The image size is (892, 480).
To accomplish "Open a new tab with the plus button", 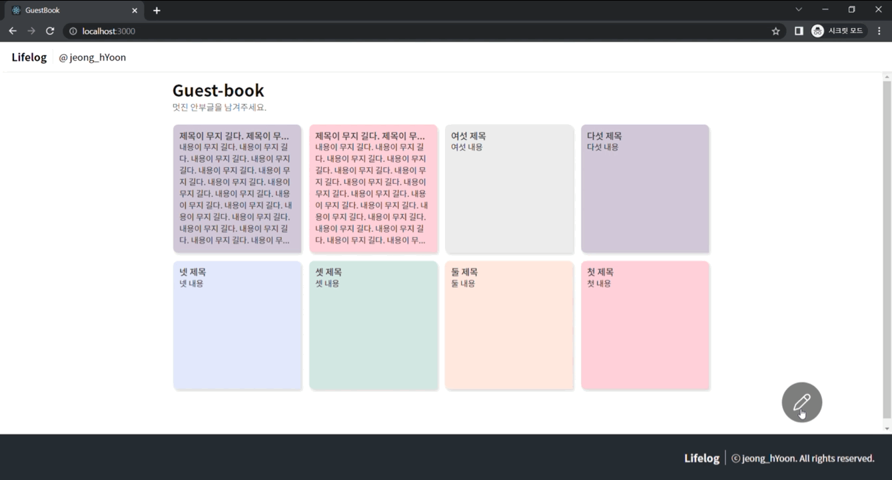I will tap(157, 11).
